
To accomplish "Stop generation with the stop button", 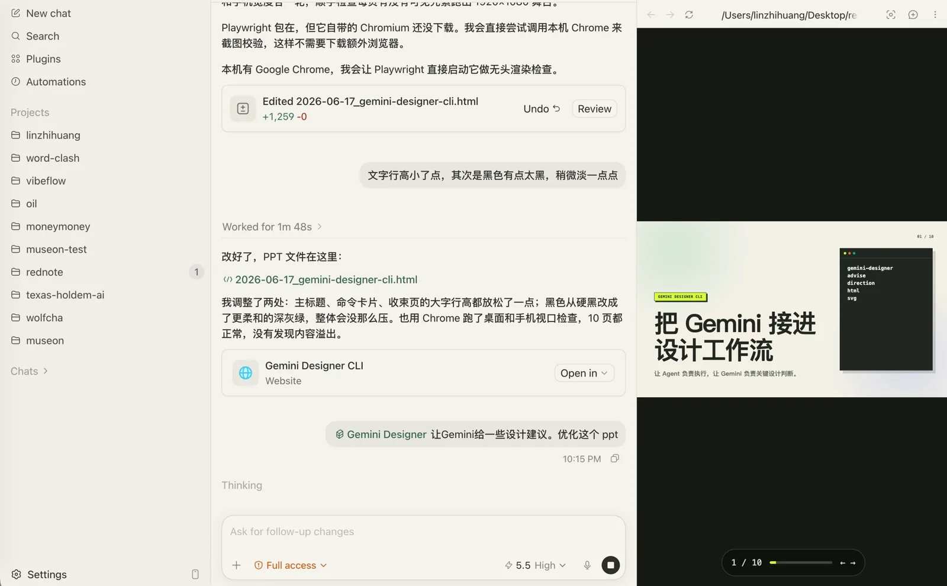I will click(610, 565).
